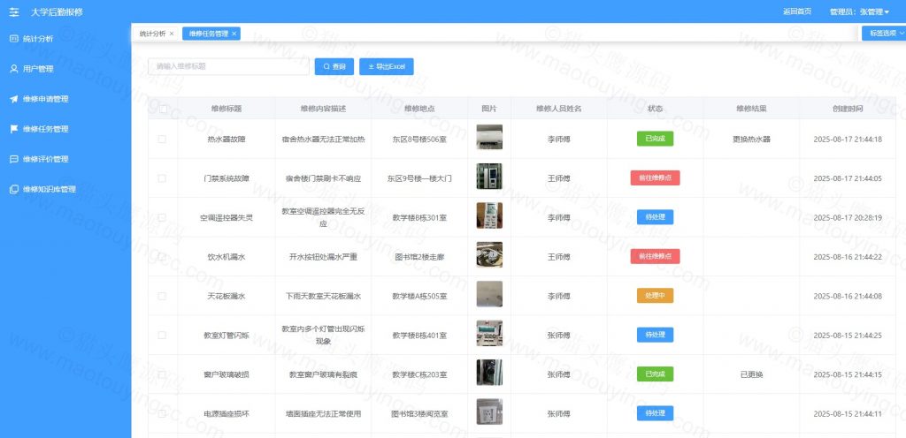Image resolution: width=906 pixels, height=438 pixels.
Task: Toggle the sidebar collapse icon
Action: tap(14, 11)
